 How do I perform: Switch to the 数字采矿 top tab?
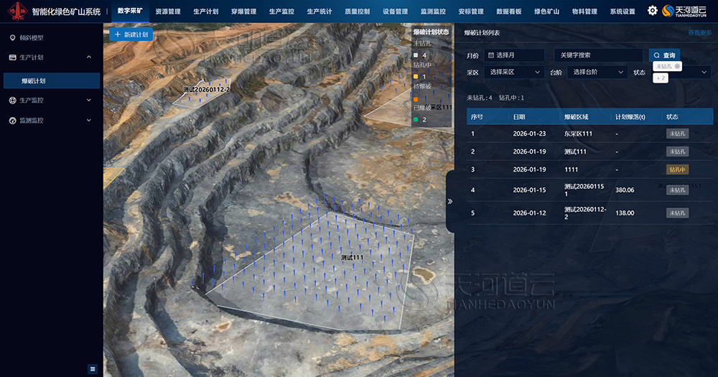[130, 11]
